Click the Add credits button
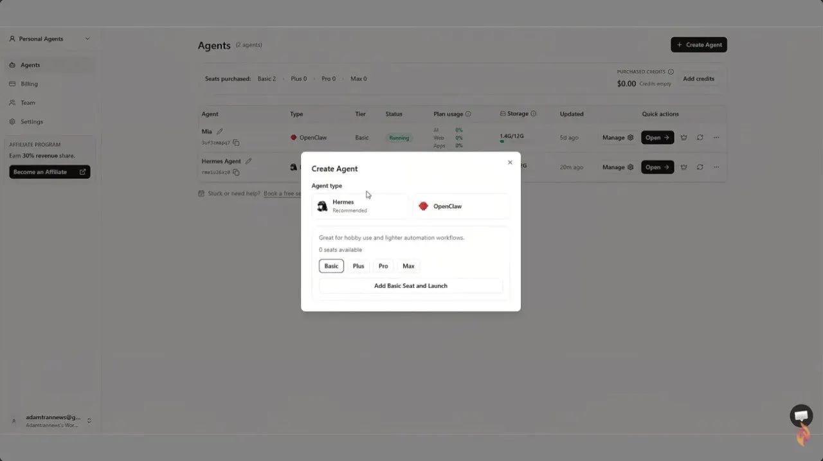Screen dimensions: 823x461 [x=698, y=78]
